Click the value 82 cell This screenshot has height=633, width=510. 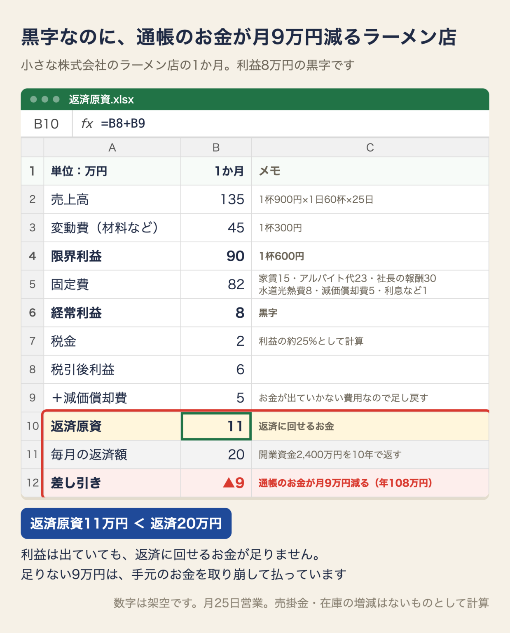click(x=216, y=284)
